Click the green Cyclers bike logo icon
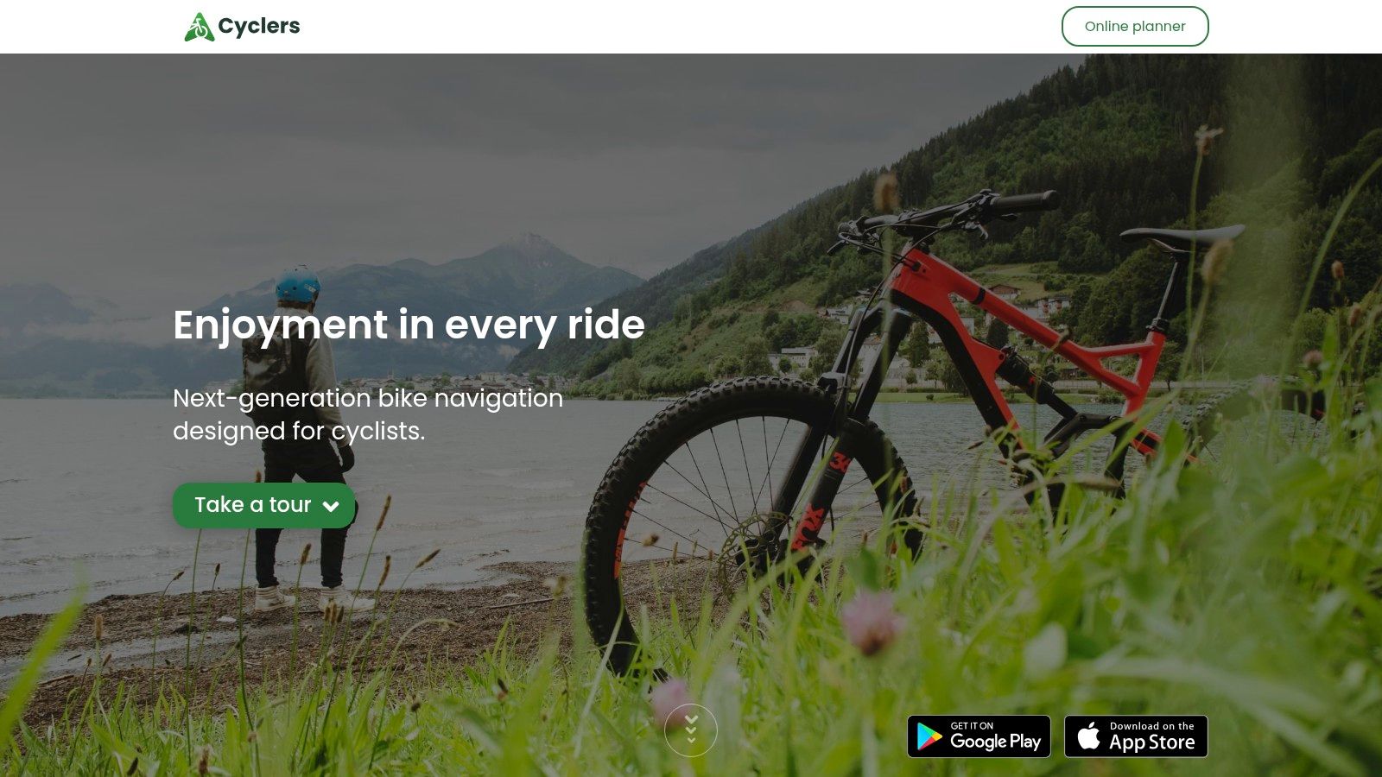The image size is (1382, 777). tap(199, 27)
